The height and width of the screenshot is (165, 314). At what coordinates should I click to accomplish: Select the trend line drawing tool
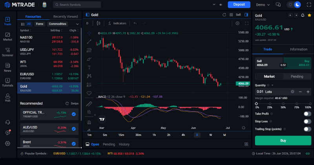(89, 42)
